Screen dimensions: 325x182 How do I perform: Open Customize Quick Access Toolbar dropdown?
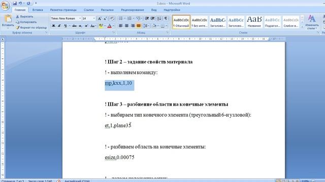(36, 4)
